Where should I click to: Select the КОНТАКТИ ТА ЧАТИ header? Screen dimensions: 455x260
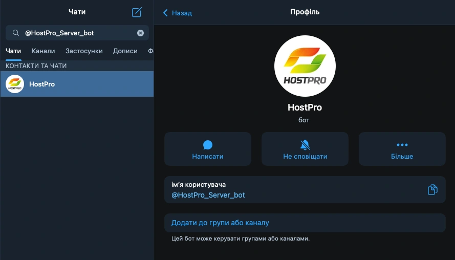pyautogui.click(x=36, y=66)
